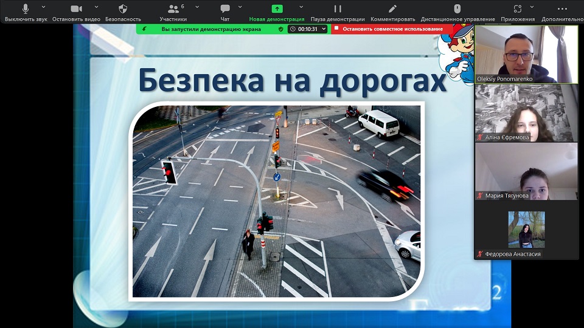Click Остановить видео camera icon
584x328 pixels.
pos(76,9)
